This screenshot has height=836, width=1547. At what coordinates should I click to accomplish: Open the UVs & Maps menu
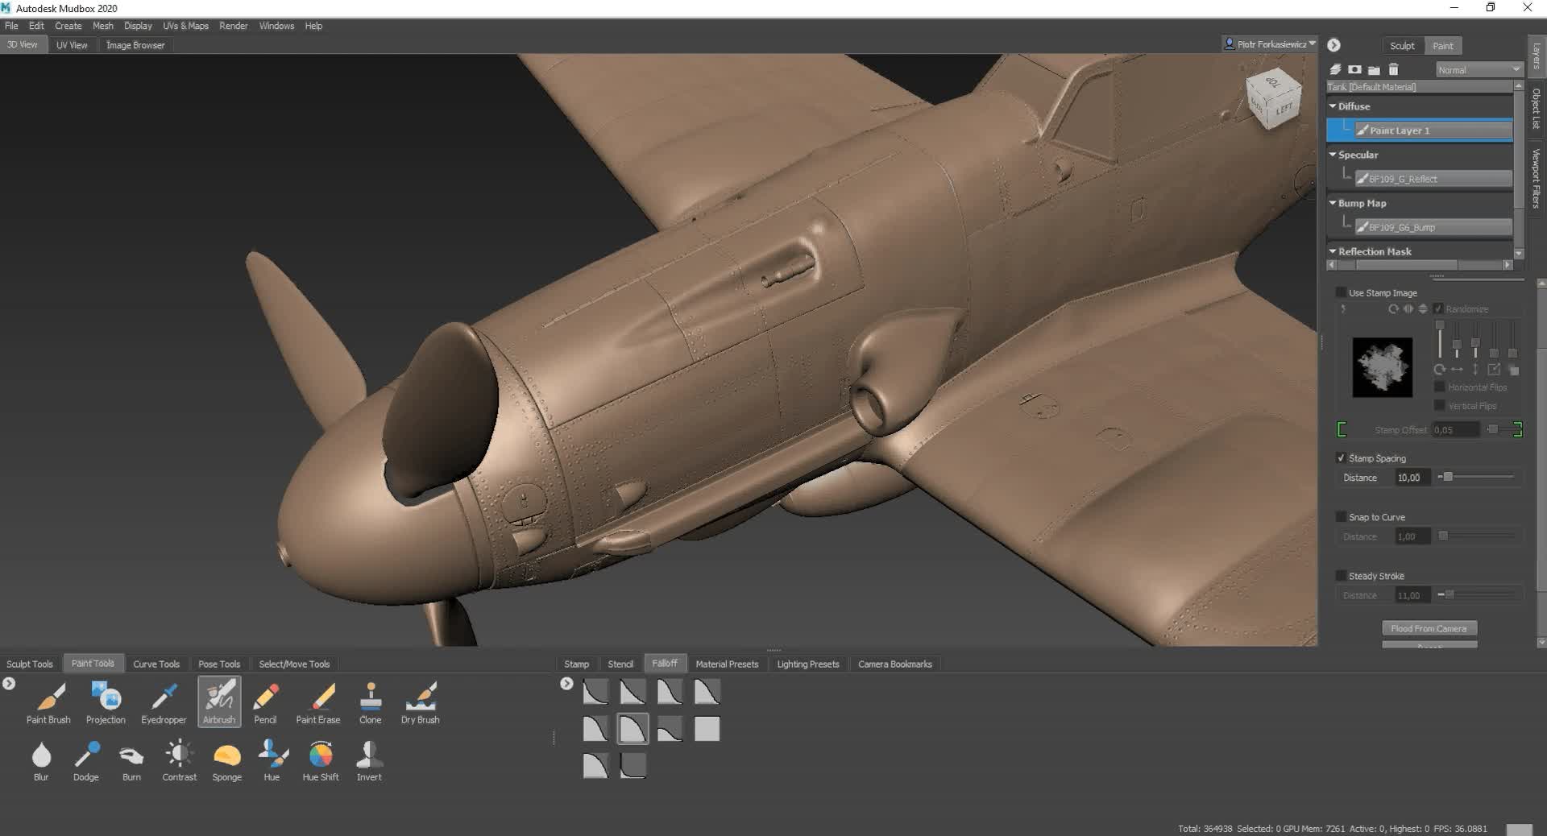[185, 26]
